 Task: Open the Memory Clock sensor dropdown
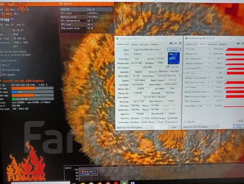click(209, 54)
